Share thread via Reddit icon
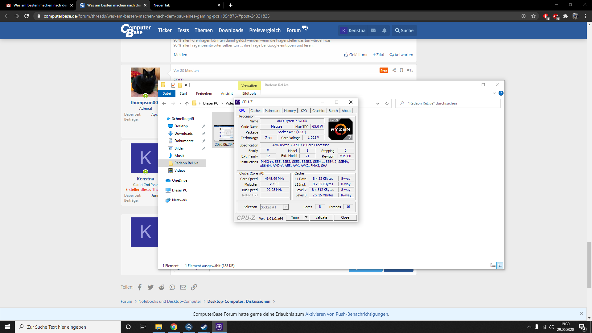This screenshot has height=333, width=592. point(161,287)
